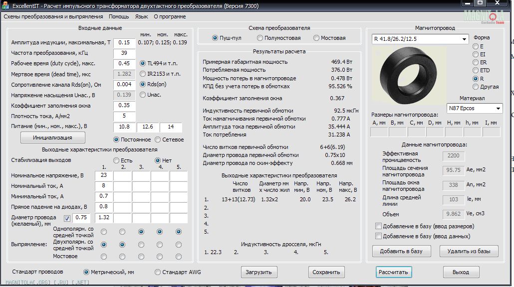Click the minimum supply voltage field 10.8
The image size is (514, 287).
tap(125, 127)
